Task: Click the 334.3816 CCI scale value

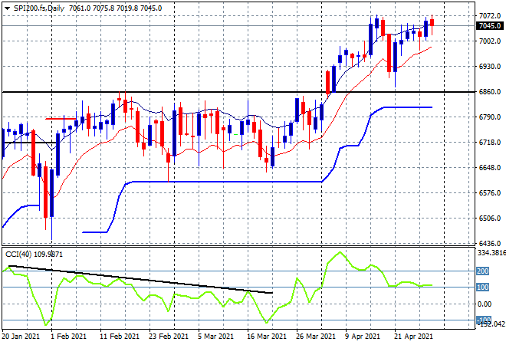Action: 491,253
